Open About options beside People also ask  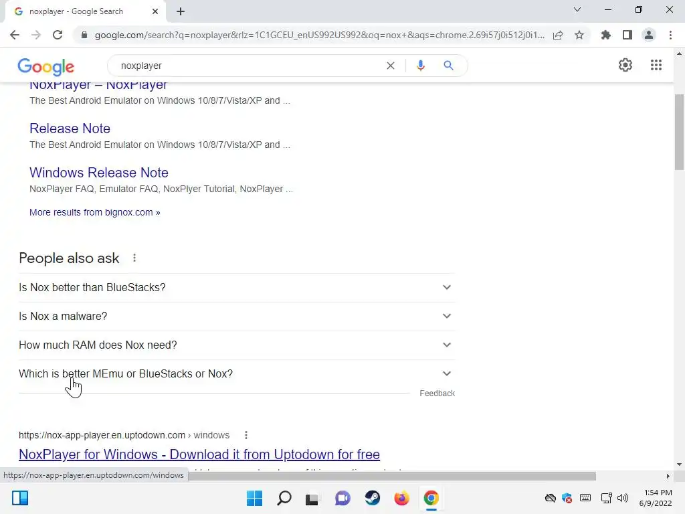pyautogui.click(x=134, y=258)
